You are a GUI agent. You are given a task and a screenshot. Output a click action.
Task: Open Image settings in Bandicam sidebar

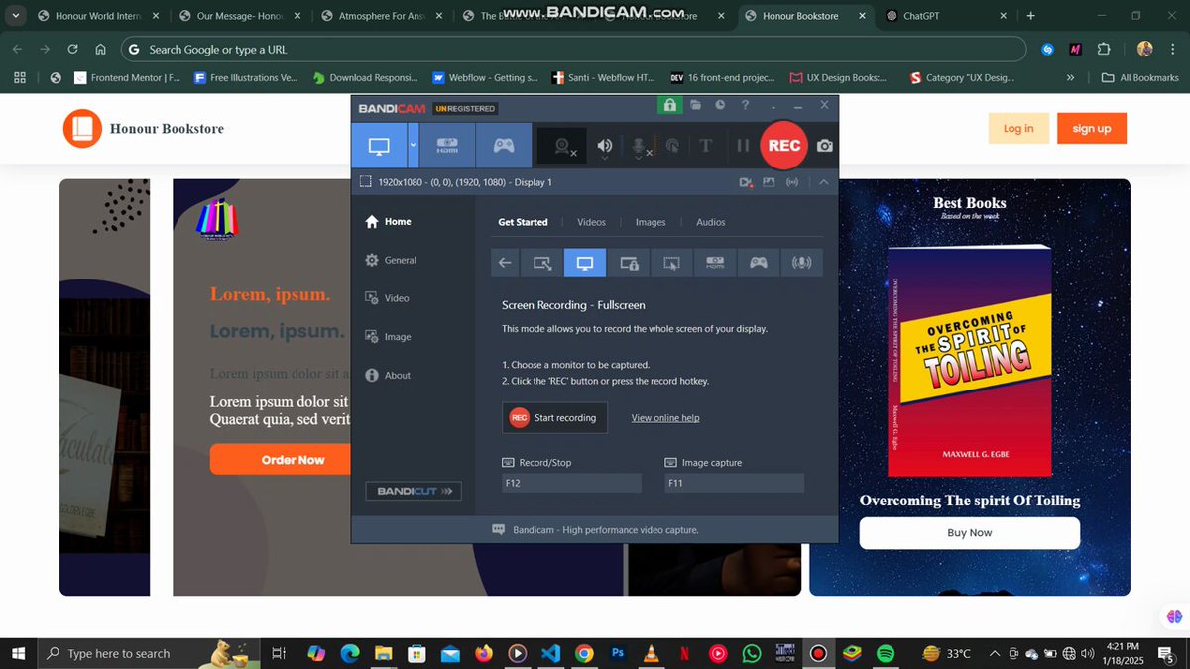click(x=388, y=337)
